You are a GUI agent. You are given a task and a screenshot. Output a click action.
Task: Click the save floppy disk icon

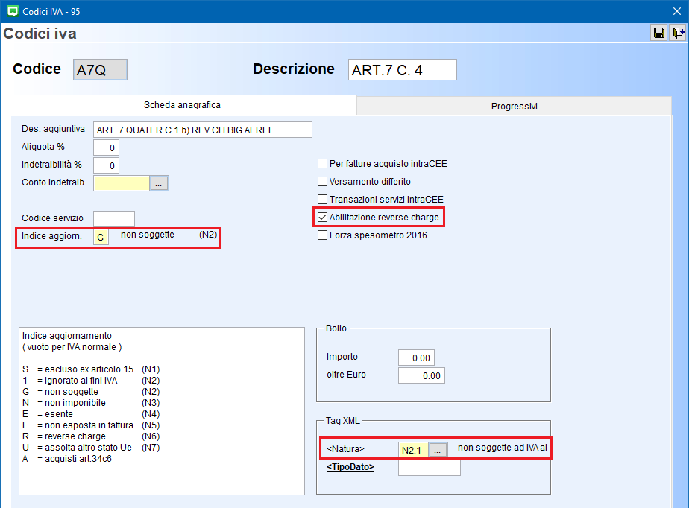(659, 33)
